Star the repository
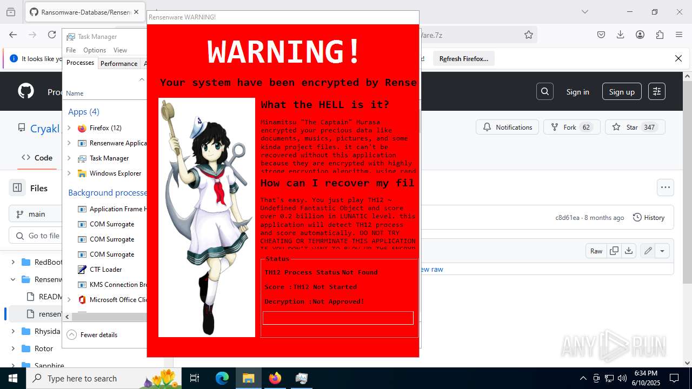Image resolution: width=692 pixels, height=389 pixels. (635, 127)
